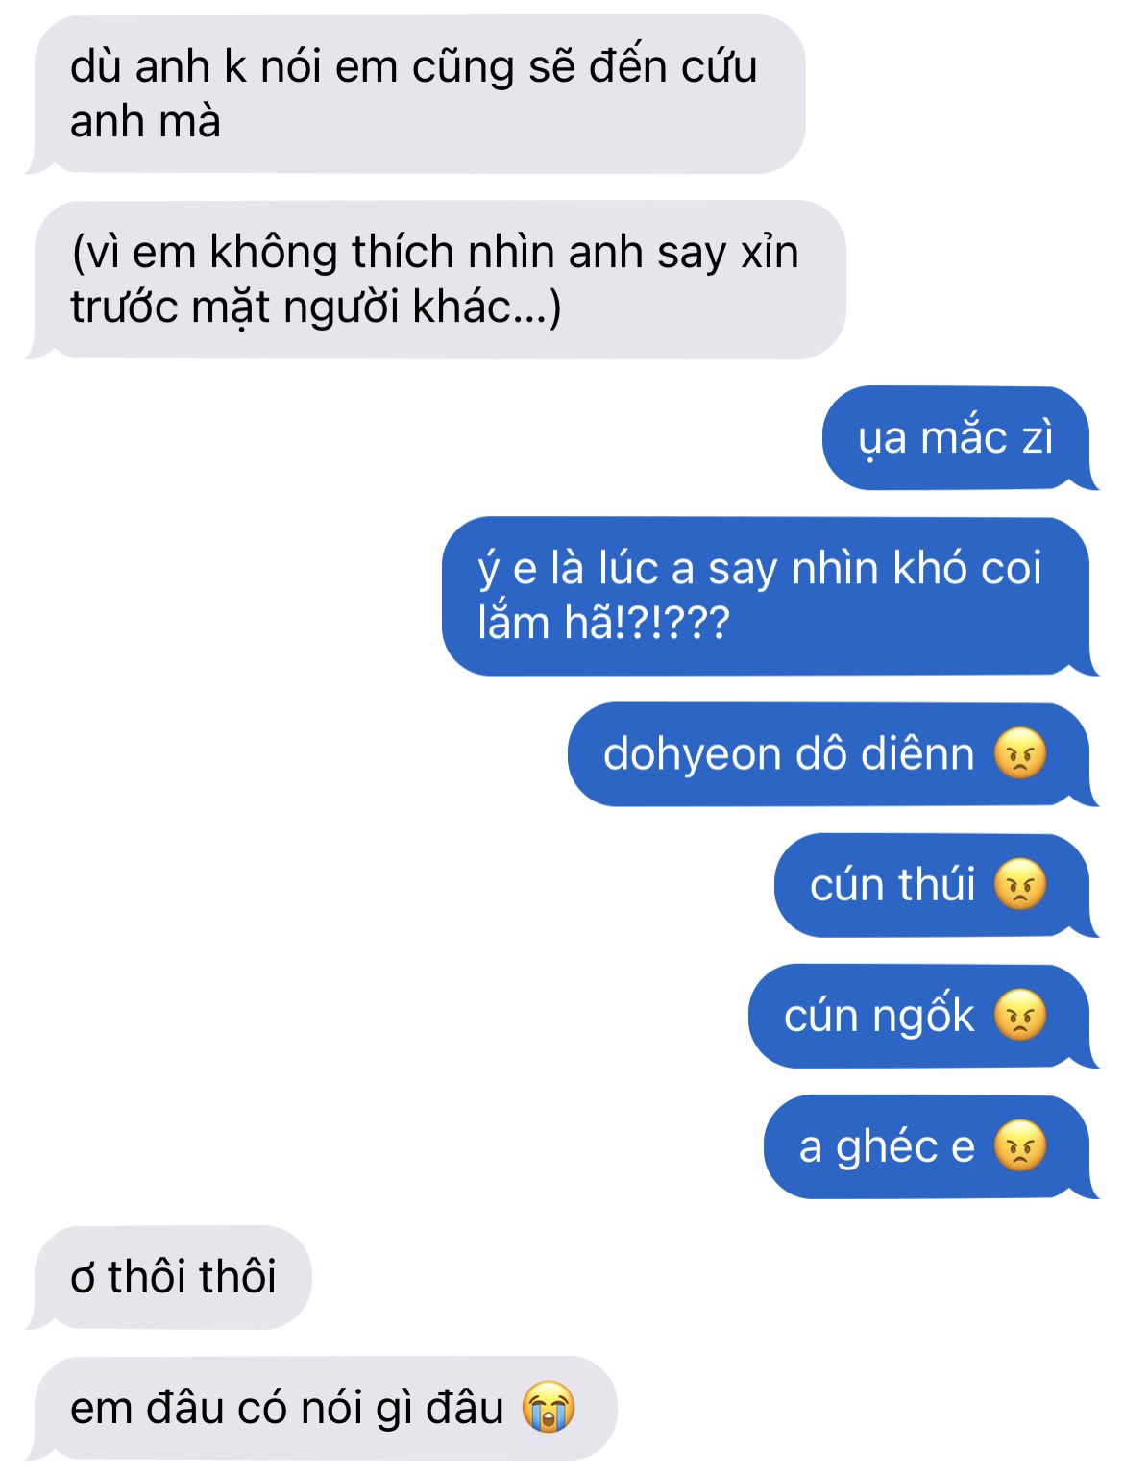Viewport: 1124px width, 1476px height.
Task: Tap the angry emoji after 'cún thúi'
Action: tap(1019, 884)
